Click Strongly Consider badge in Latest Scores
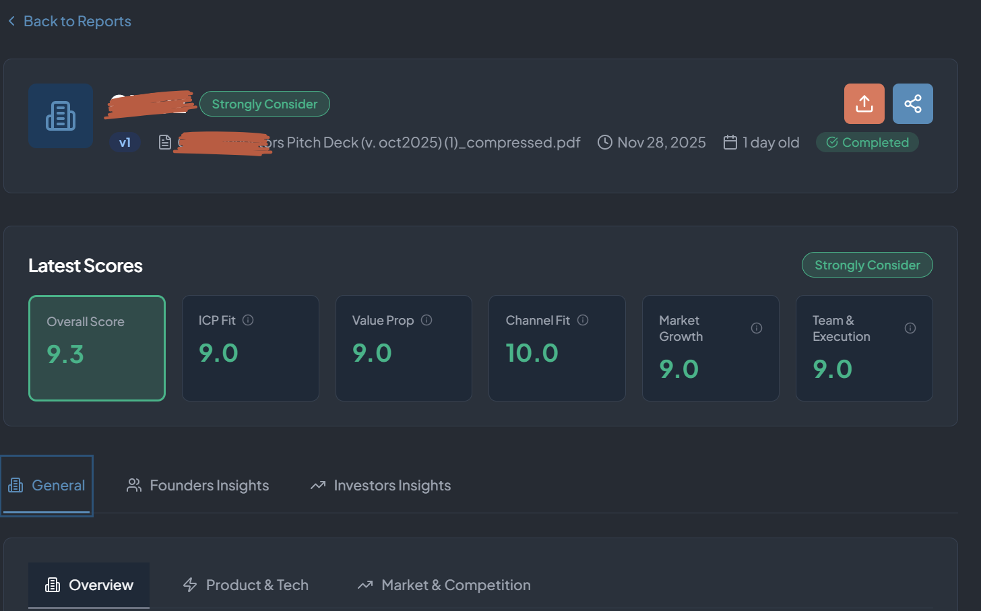This screenshot has height=611, width=981. [x=866, y=265]
